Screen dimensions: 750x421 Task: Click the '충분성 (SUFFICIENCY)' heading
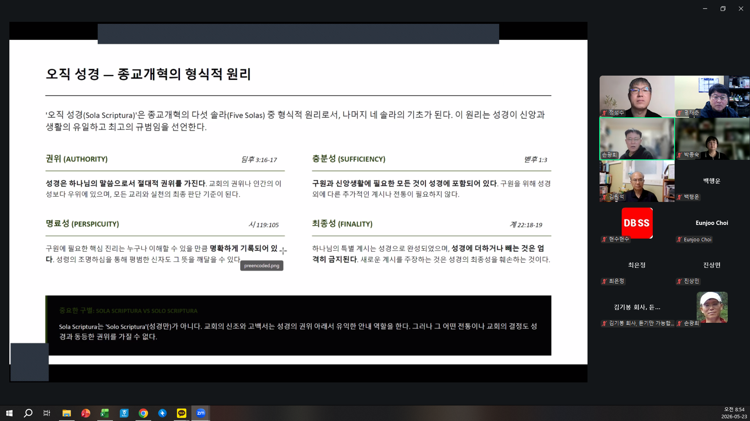click(x=348, y=159)
